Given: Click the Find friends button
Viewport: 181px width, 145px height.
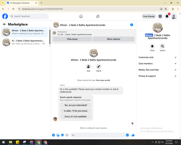Looking at the screenshot, I should 149,16.
